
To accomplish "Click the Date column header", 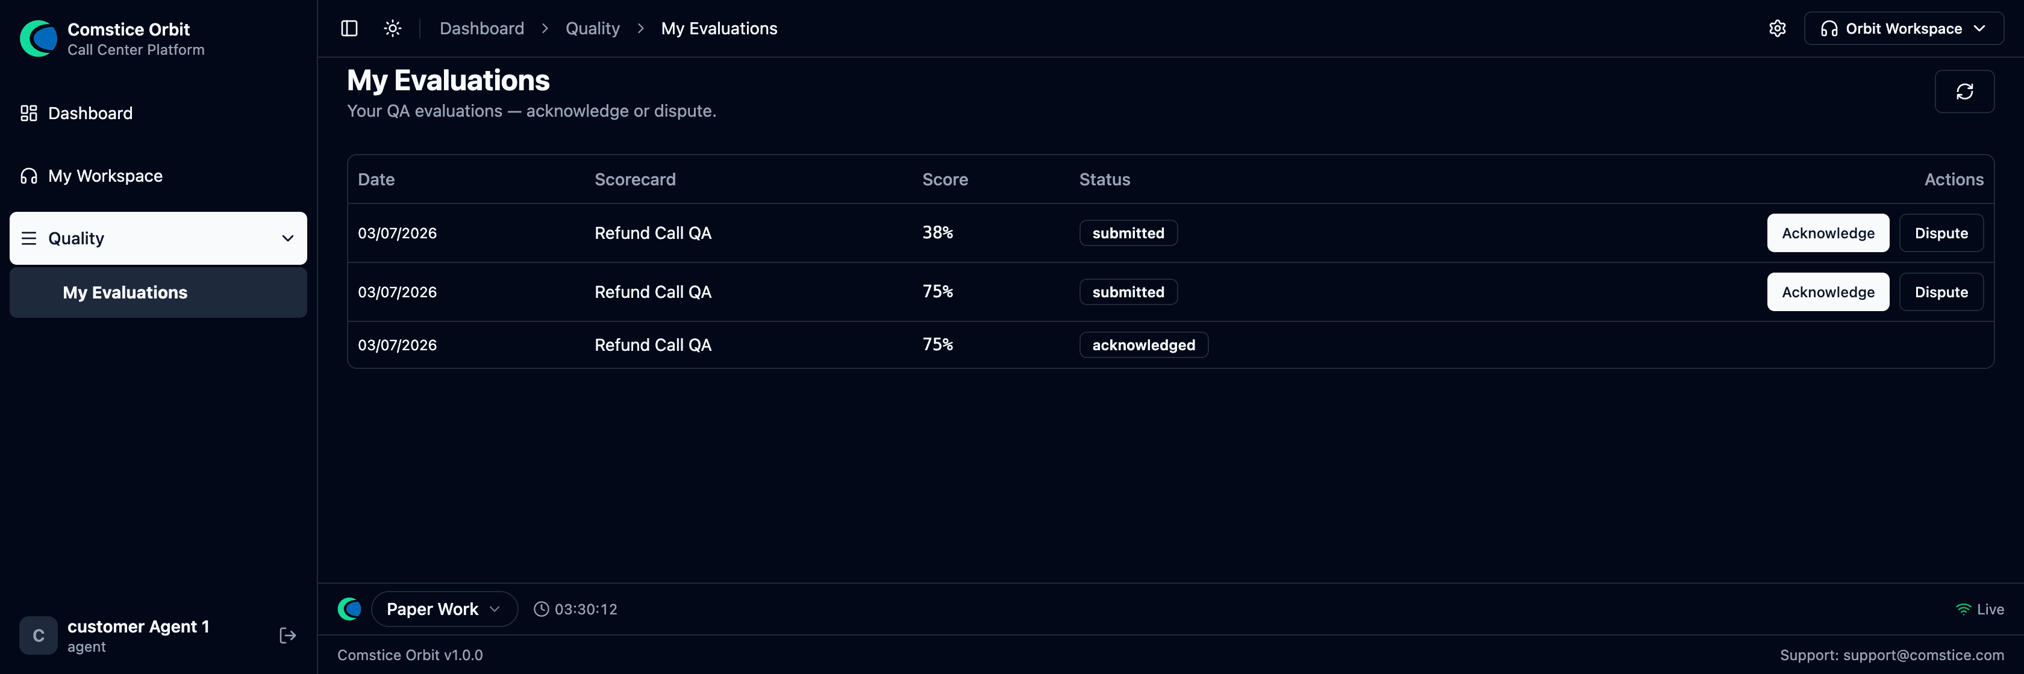I will [376, 179].
